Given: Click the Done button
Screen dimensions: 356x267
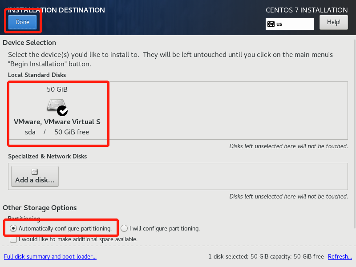Looking at the screenshot, I should [22, 22].
